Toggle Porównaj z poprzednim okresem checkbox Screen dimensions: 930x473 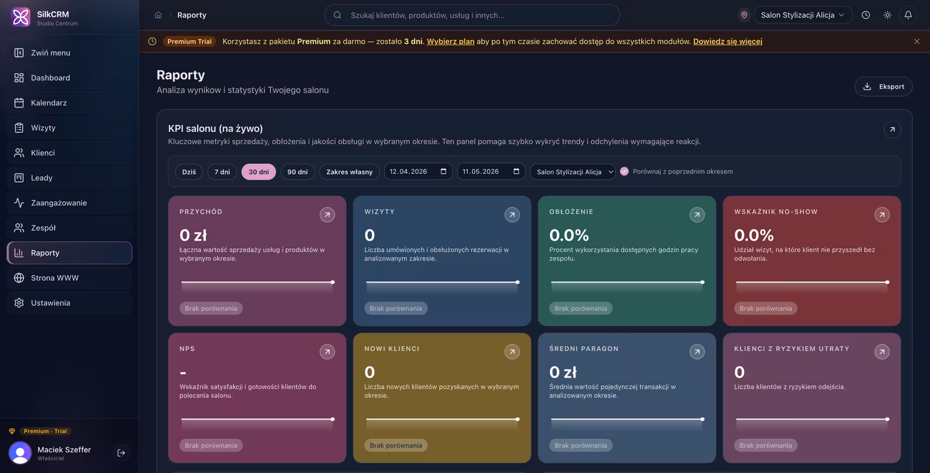pyautogui.click(x=624, y=171)
